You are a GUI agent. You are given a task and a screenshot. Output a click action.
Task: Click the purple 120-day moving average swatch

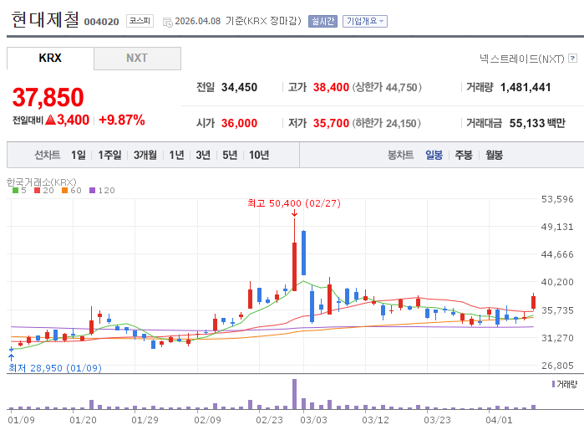[92, 191]
